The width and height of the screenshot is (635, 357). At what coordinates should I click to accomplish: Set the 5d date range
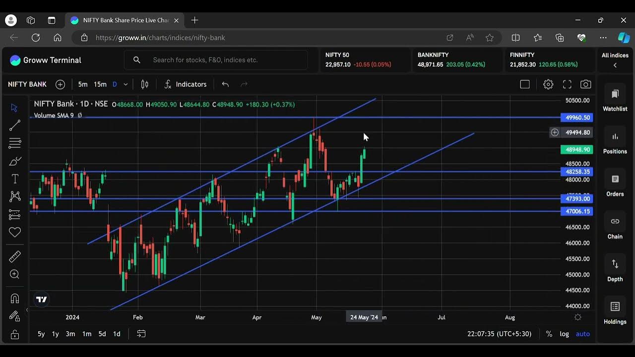pos(102,334)
